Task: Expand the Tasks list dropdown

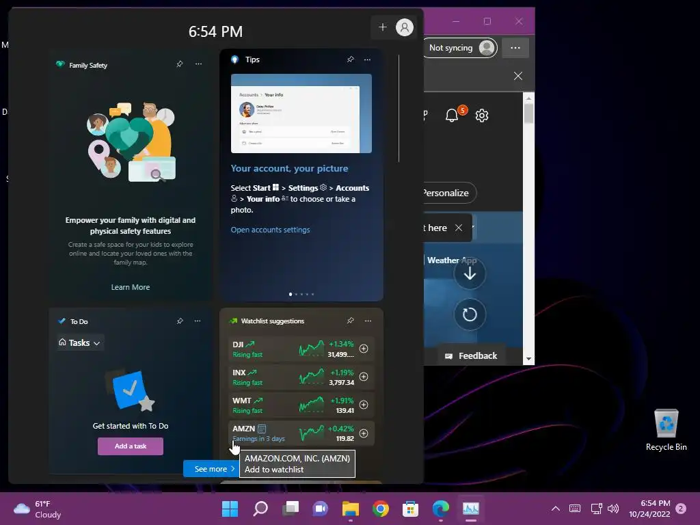Action: pos(81,342)
